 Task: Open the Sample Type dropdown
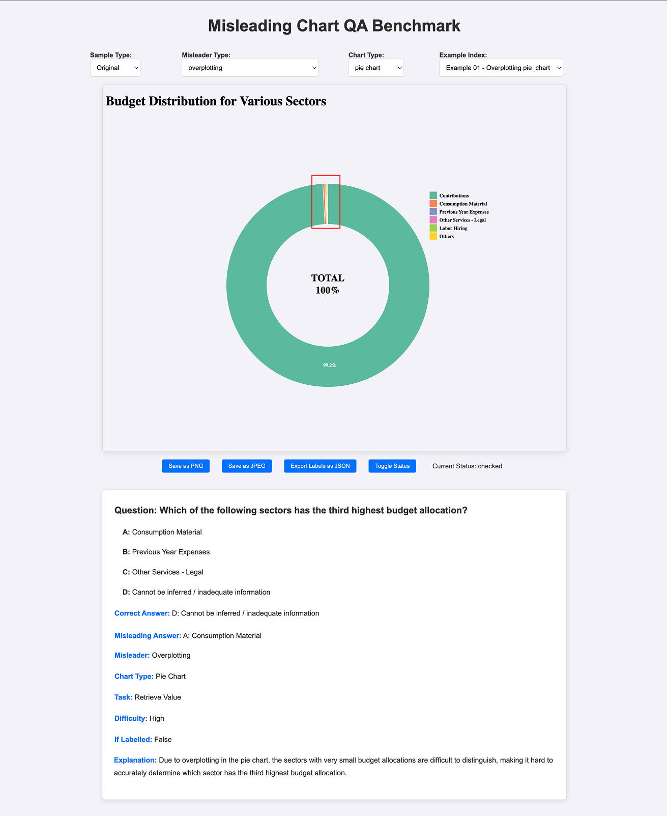(x=115, y=68)
